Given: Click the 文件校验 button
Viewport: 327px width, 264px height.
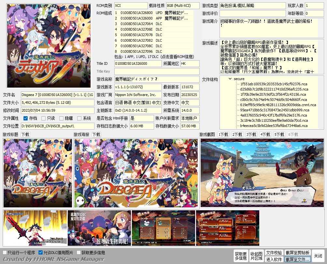Looking at the screenshot, I should click(274, 253).
